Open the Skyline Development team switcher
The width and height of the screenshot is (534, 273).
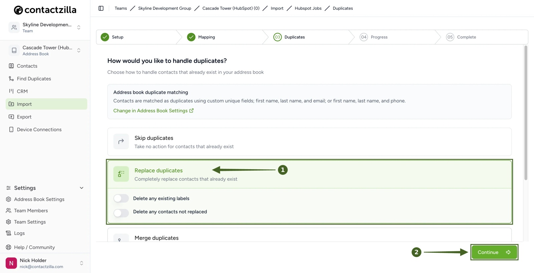click(x=79, y=27)
